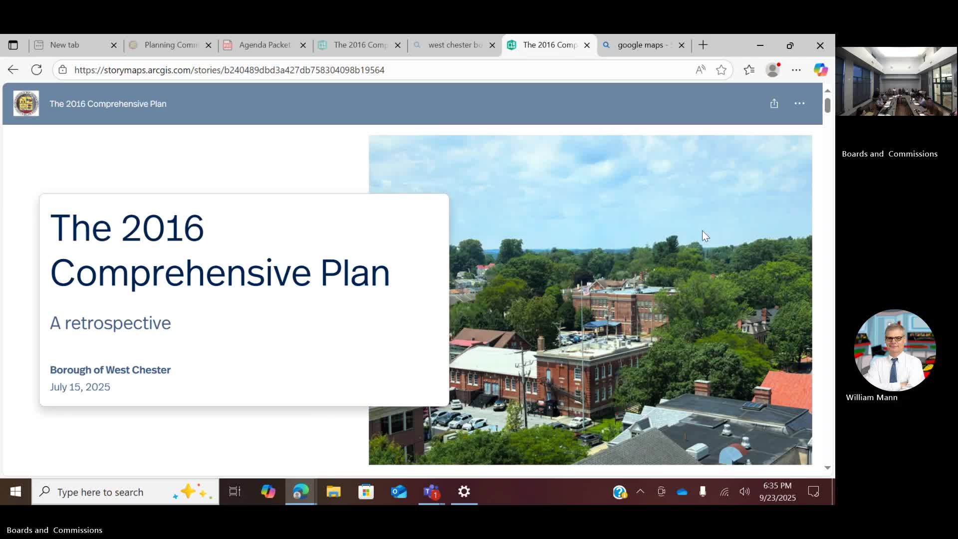Open Microsoft Teams from the taskbar

(x=432, y=492)
